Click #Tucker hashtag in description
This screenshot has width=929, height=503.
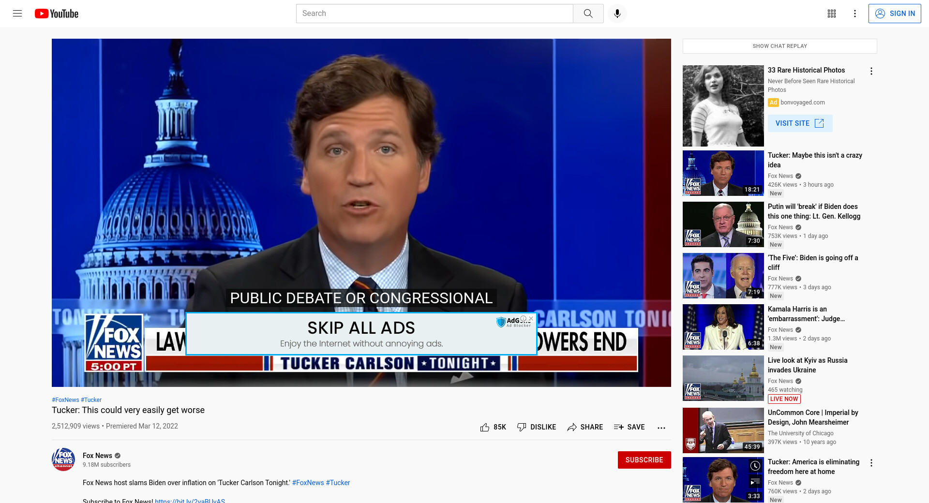(x=338, y=483)
